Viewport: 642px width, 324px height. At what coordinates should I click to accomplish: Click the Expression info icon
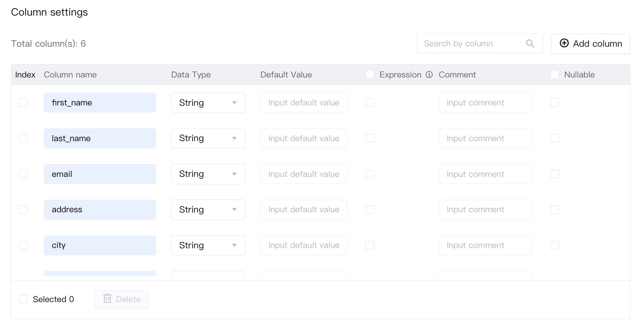[429, 75]
